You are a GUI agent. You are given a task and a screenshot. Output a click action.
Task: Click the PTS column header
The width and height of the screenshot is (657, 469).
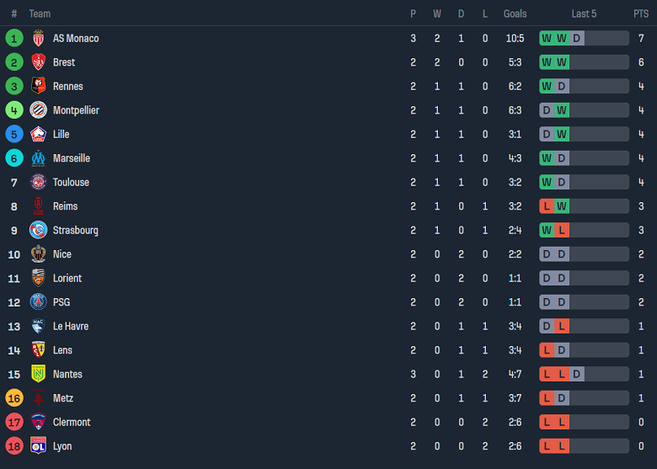[641, 13]
